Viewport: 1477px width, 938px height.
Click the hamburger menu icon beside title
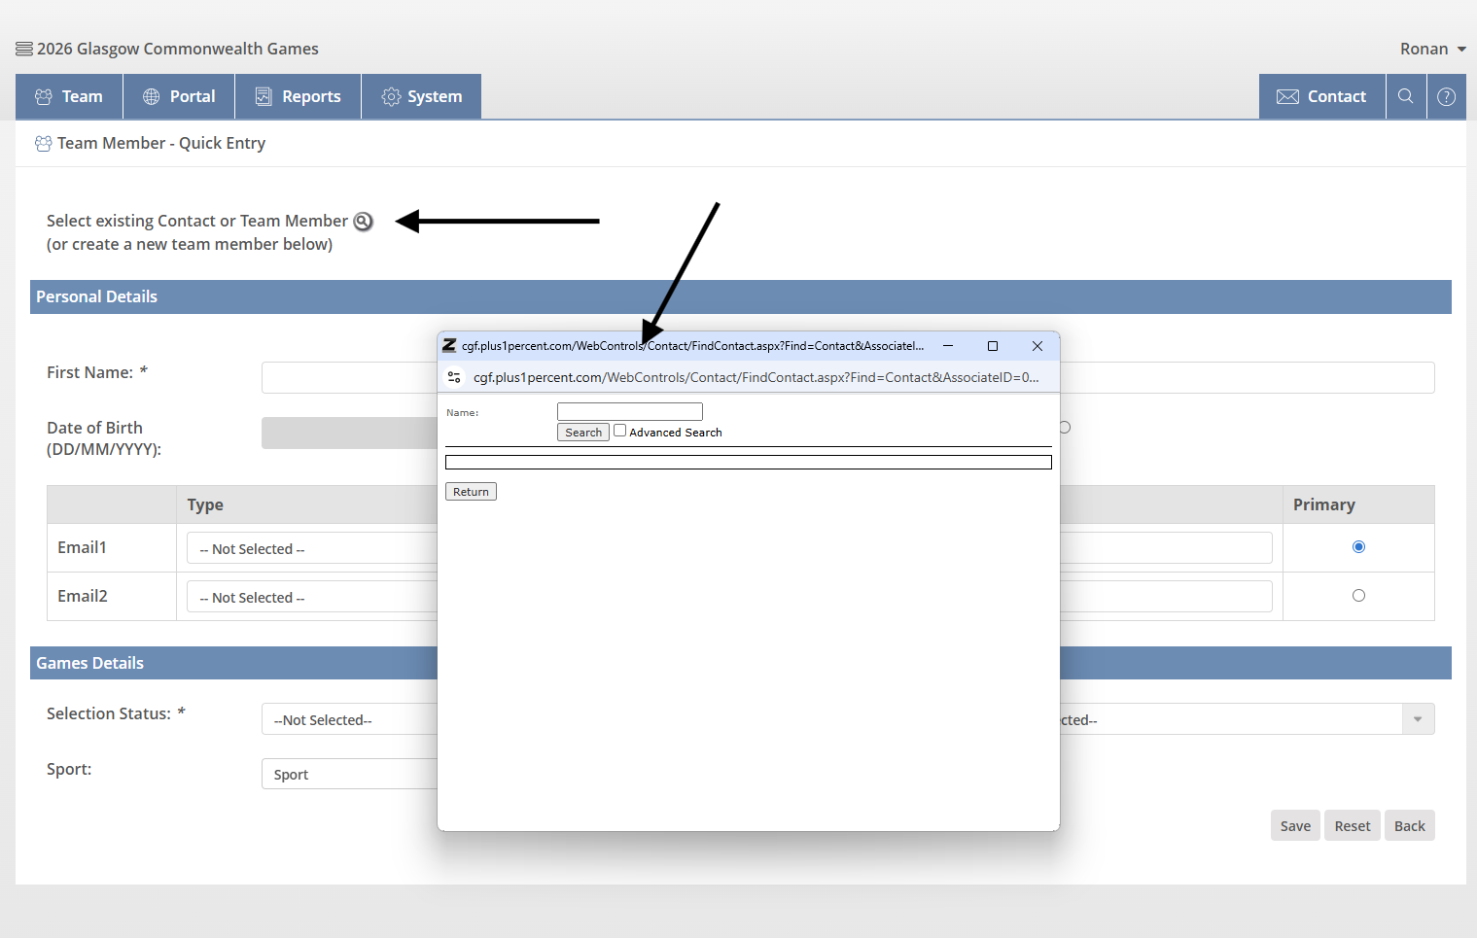[24, 49]
